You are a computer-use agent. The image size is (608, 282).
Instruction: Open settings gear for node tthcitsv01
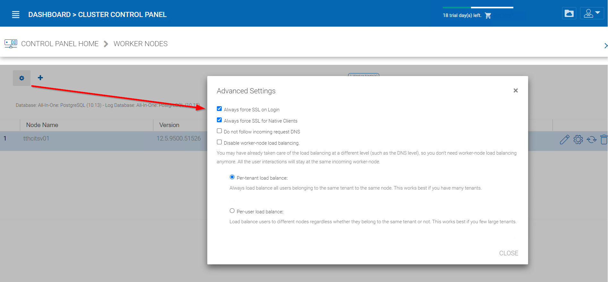point(578,140)
